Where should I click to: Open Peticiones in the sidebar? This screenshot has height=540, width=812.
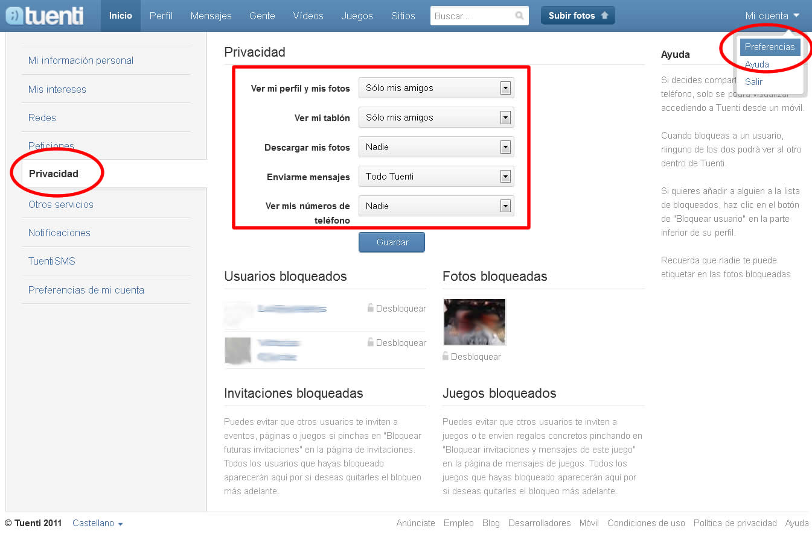(51, 146)
